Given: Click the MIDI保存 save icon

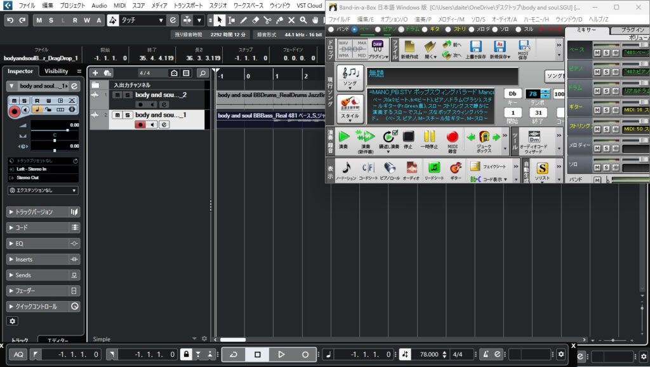Looking at the screenshot, I should 524,50.
